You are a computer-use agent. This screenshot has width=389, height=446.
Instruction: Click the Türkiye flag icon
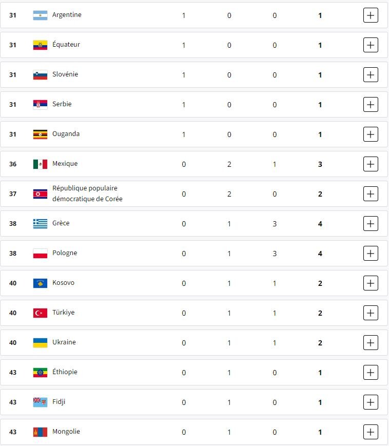pyautogui.click(x=40, y=313)
